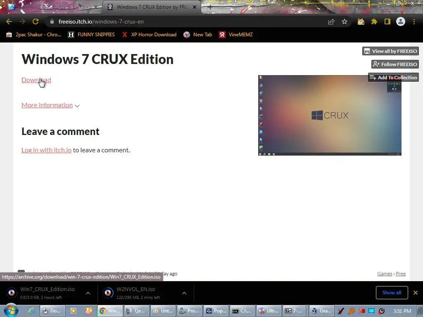Click View all by FREEISO button
423x317 pixels.
click(390, 51)
